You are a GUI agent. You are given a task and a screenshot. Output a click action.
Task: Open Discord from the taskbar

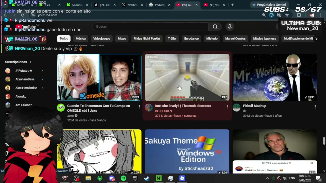(112, 178)
